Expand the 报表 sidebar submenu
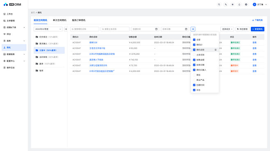This screenshot has height=151, width=270. 24,41
